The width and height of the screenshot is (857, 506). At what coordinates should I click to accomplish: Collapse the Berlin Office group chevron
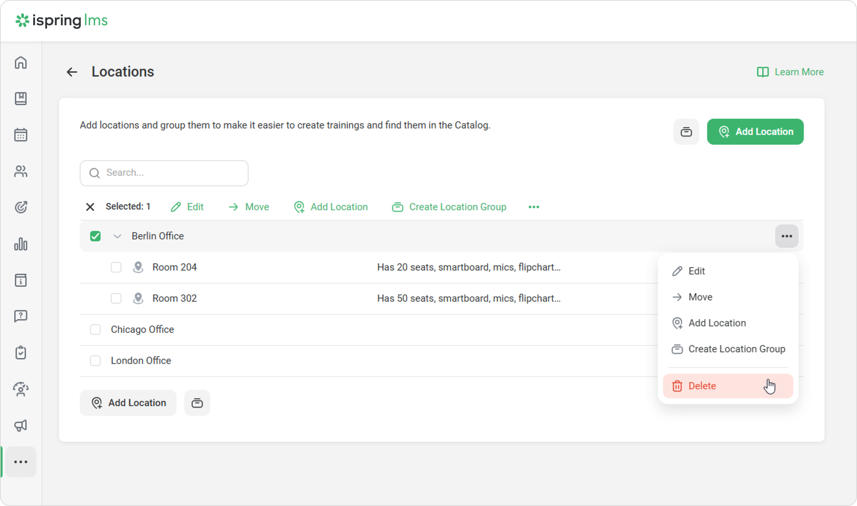117,236
